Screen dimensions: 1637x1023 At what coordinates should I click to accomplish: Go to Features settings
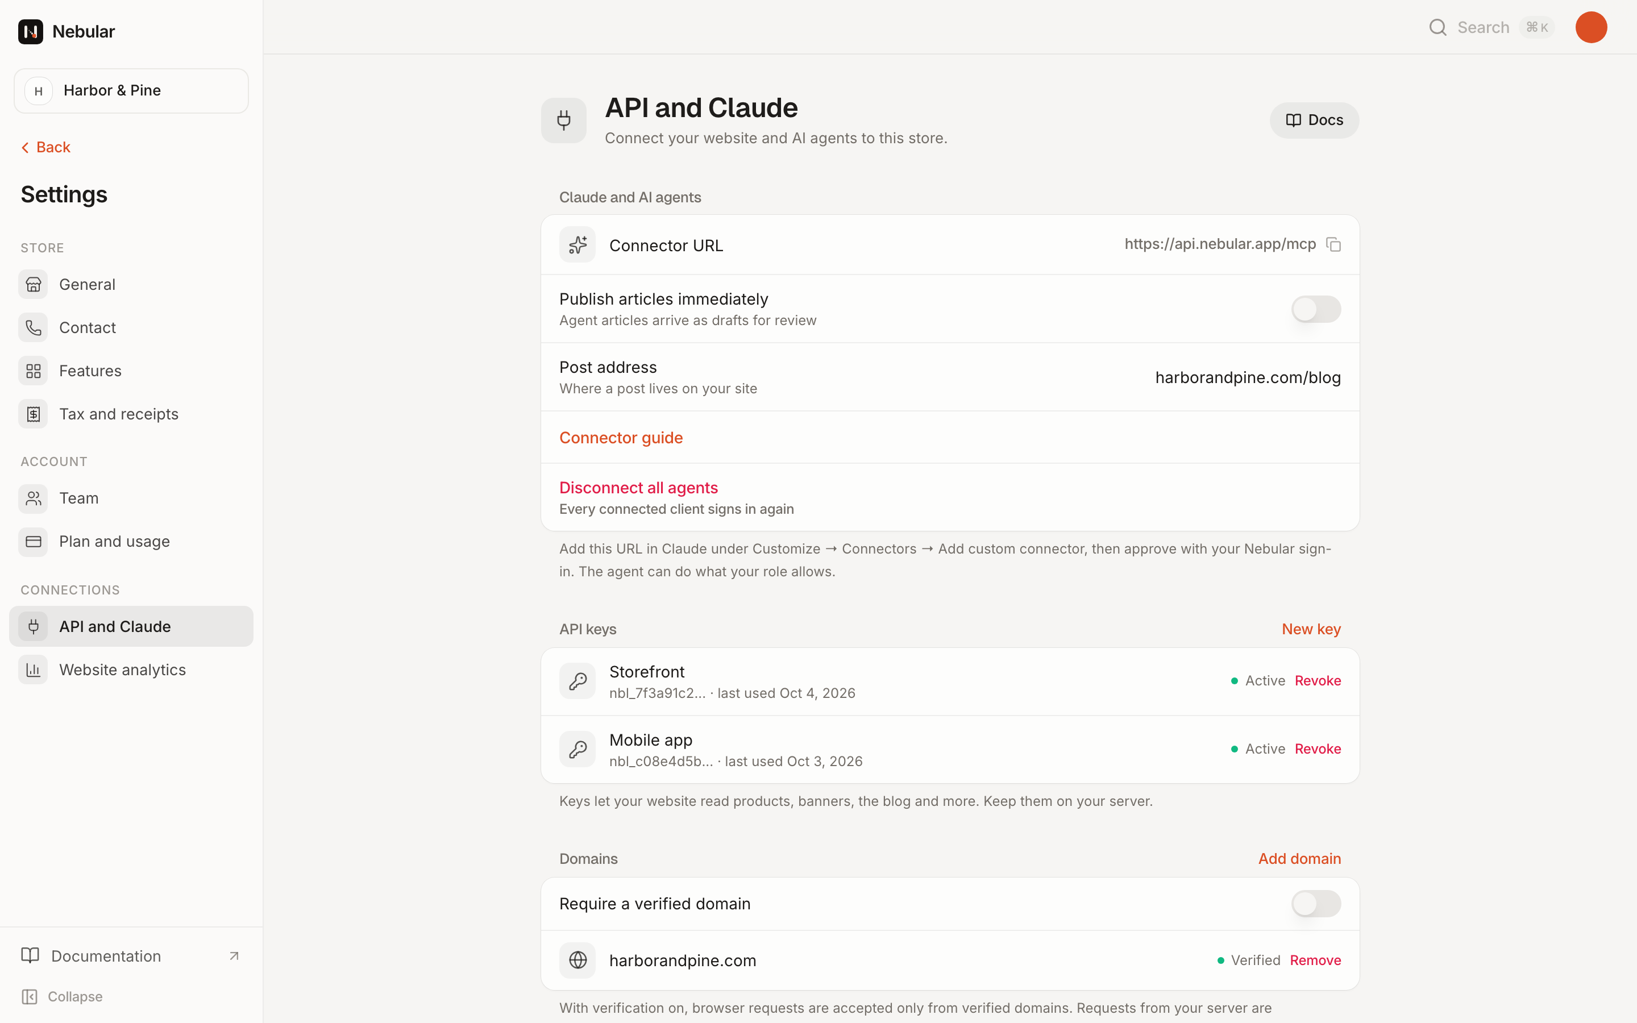131,371
